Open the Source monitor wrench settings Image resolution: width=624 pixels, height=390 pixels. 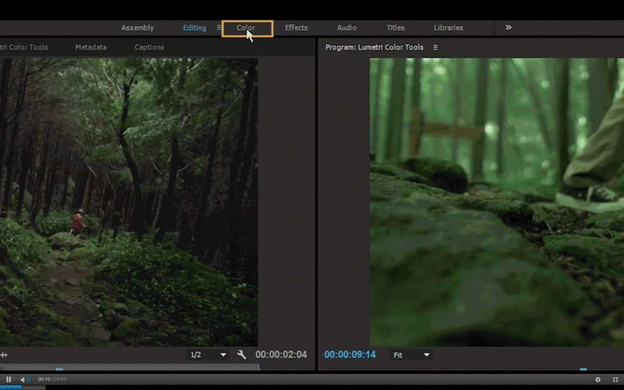click(242, 354)
